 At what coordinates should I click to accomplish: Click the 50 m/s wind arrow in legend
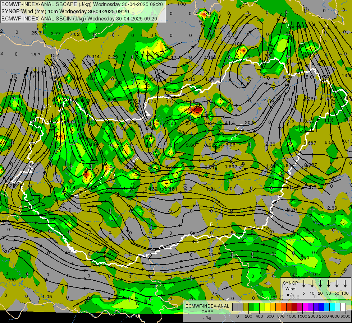click(337, 284)
